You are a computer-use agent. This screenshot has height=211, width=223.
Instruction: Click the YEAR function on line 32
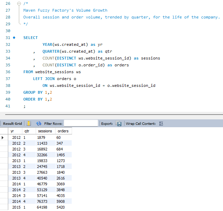(47, 44)
